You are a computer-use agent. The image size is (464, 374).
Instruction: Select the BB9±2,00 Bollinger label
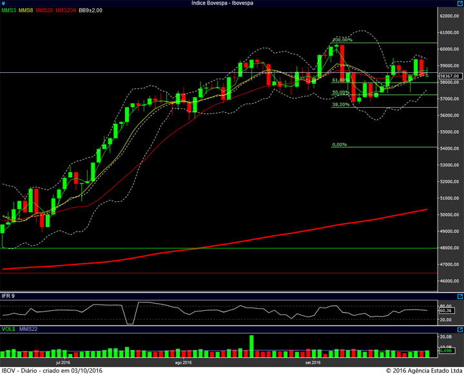[91, 10]
